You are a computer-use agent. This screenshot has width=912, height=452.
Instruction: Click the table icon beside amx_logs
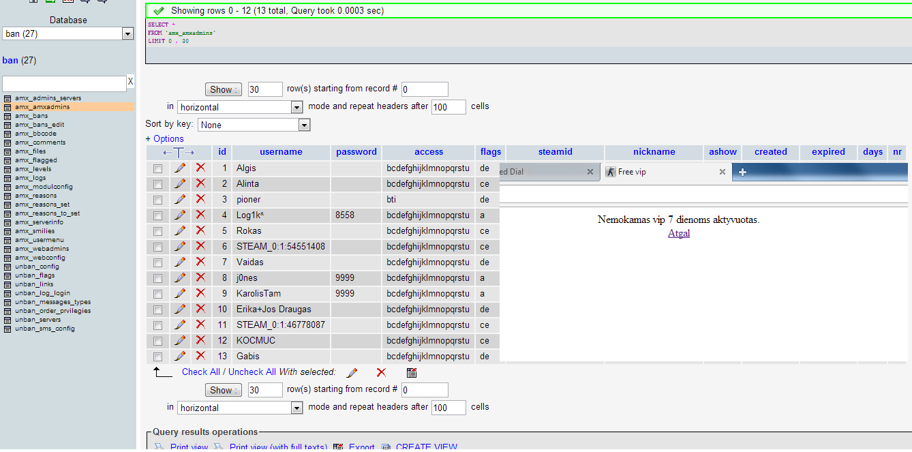pyautogui.click(x=7, y=178)
